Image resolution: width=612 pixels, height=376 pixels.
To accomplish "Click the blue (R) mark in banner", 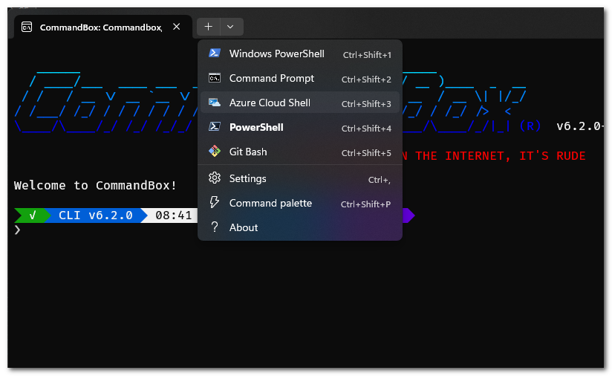I will (x=530, y=126).
